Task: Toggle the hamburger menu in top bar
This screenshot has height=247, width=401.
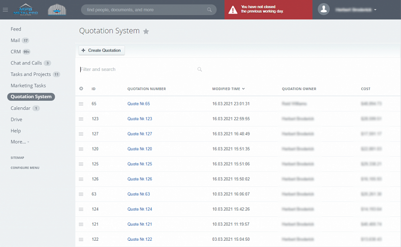Action: 5,9
